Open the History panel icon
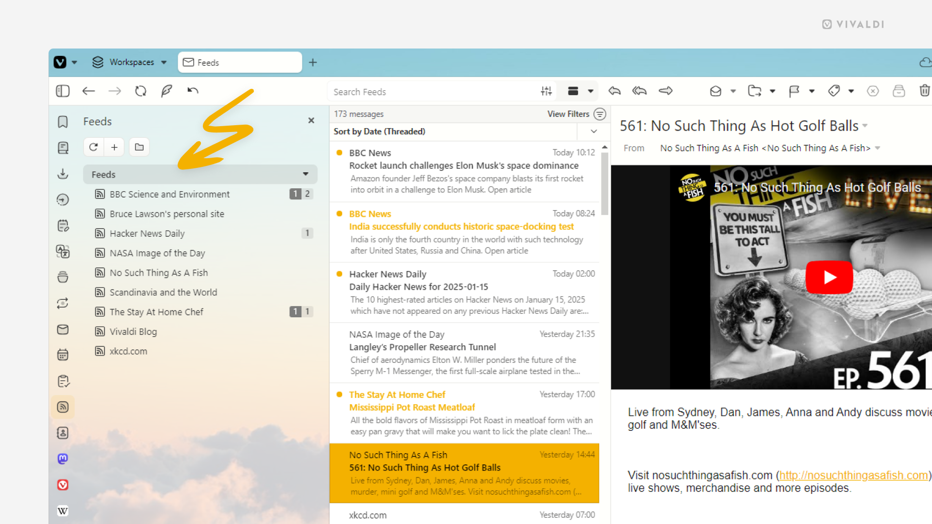Screen dimensions: 932x524 (63, 199)
